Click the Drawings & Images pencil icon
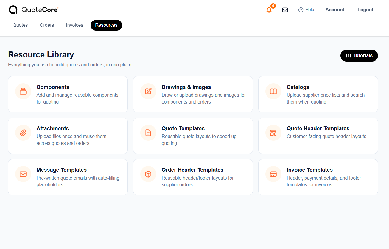This screenshot has width=389, height=249. coord(148,91)
